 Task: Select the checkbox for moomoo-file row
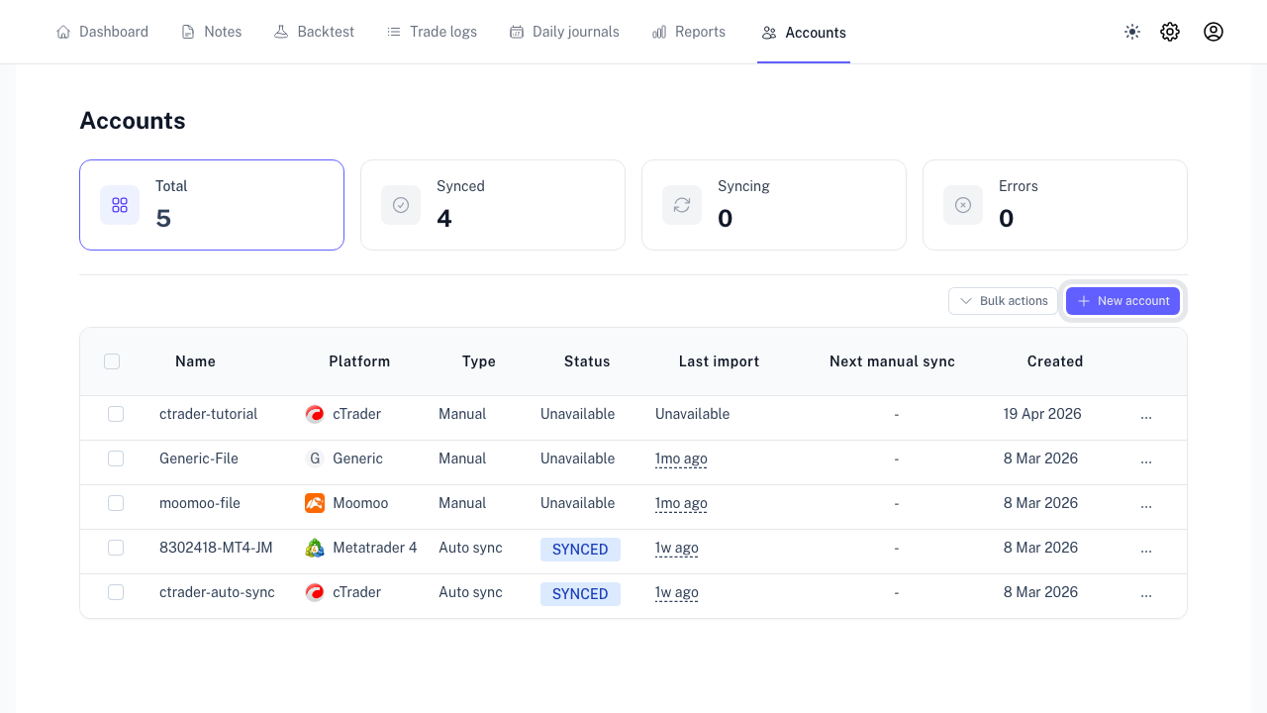[x=116, y=503]
